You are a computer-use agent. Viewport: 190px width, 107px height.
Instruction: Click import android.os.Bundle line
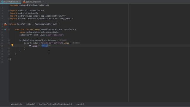[24, 13]
